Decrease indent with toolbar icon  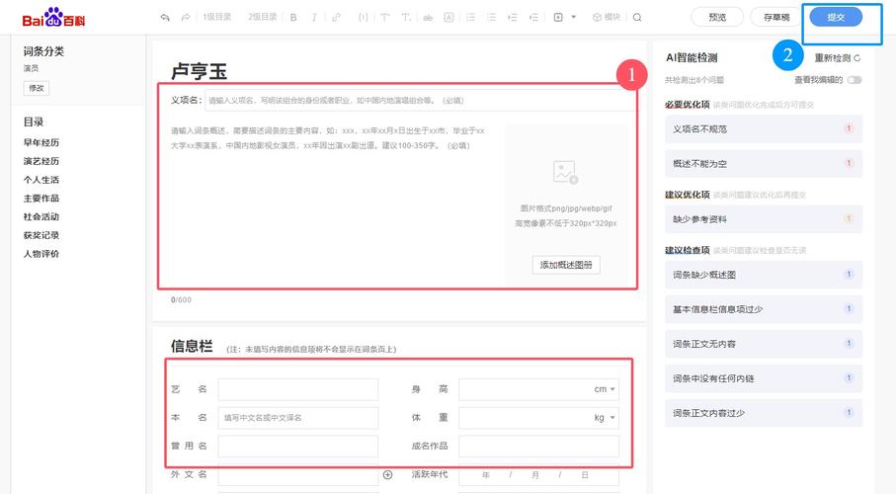click(533, 17)
